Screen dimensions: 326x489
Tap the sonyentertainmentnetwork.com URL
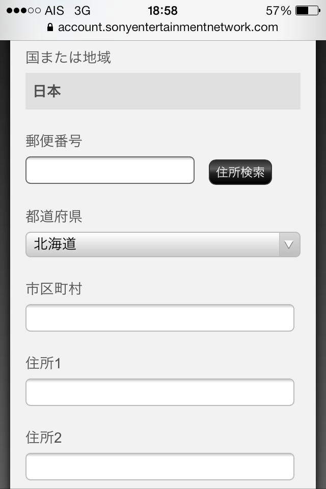168,28
